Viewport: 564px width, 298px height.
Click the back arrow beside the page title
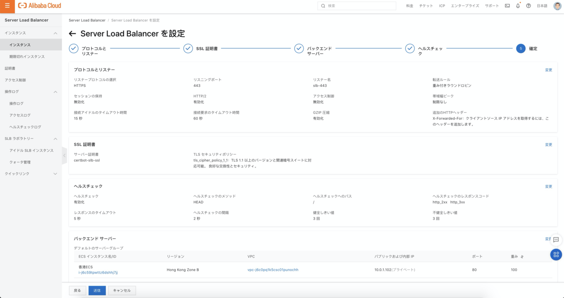tap(72, 34)
